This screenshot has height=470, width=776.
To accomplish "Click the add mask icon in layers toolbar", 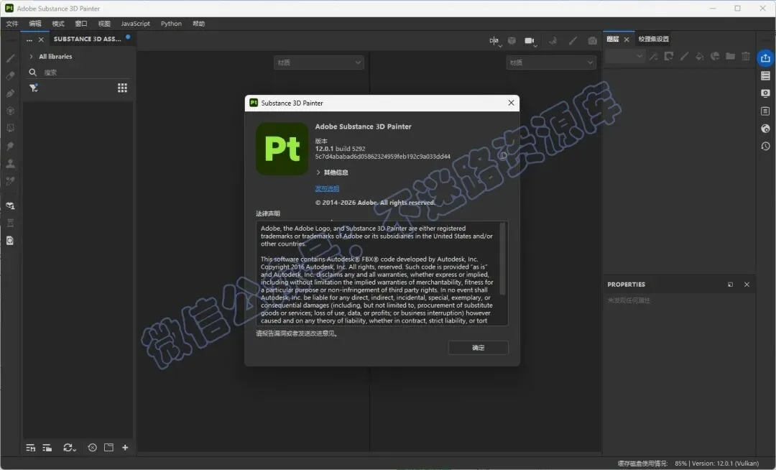I will (669, 56).
